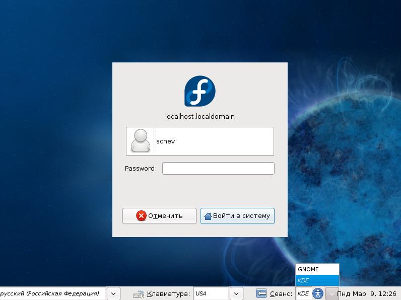Open the language dropdown arrow
The height and width of the screenshot is (300, 401).
click(x=113, y=293)
